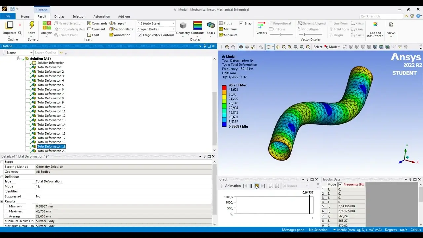The width and height of the screenshot is (423, 238).
Task: Open the Mode selection dropdown
Action: (x=331, y=47)
